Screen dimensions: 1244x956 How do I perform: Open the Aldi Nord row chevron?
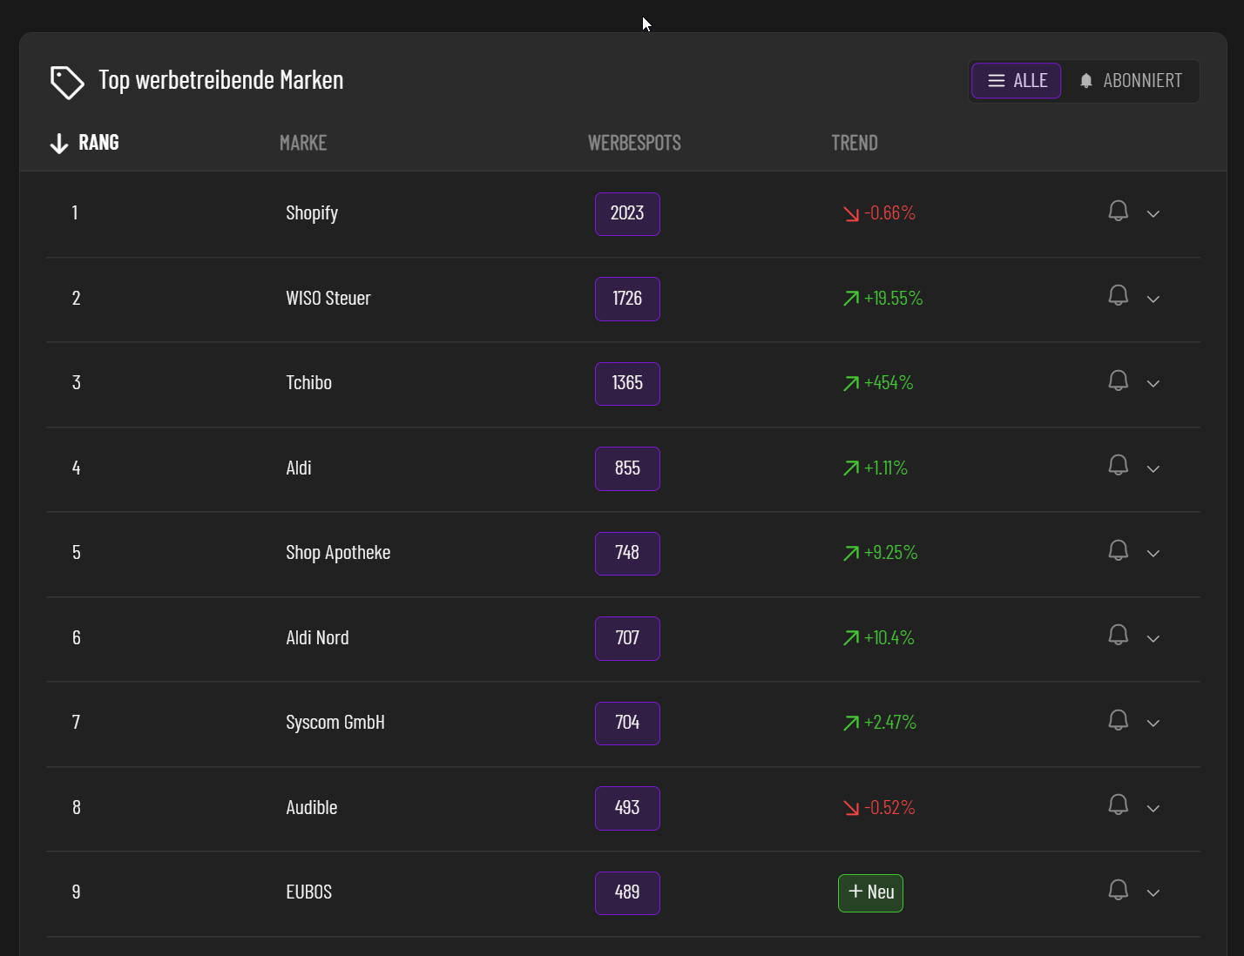1153,639
